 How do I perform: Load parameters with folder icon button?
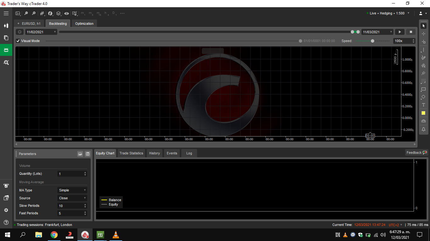80,154
